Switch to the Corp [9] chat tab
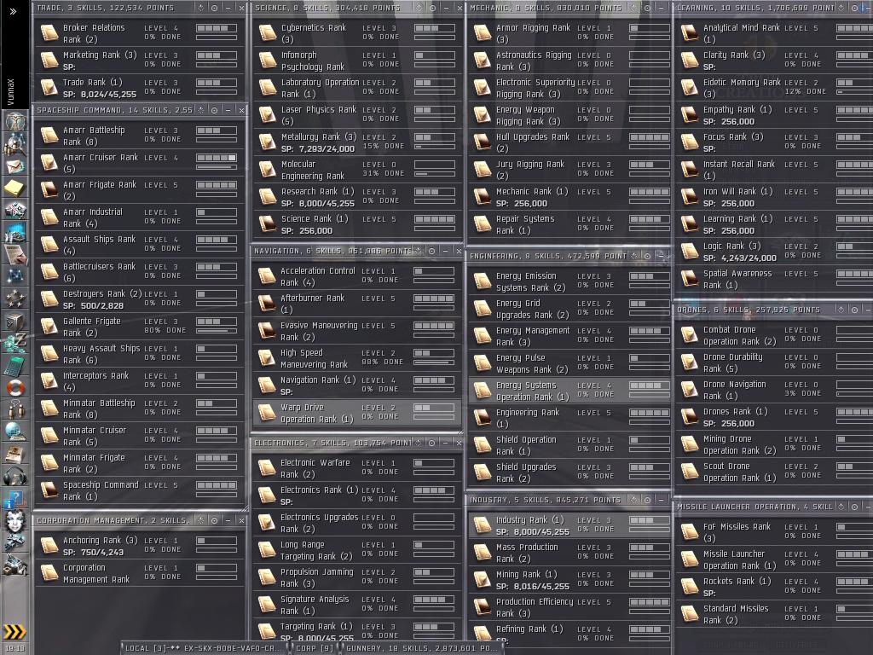Image resolution: width=873 pixels, height=655 pixels. pos(315,648)
